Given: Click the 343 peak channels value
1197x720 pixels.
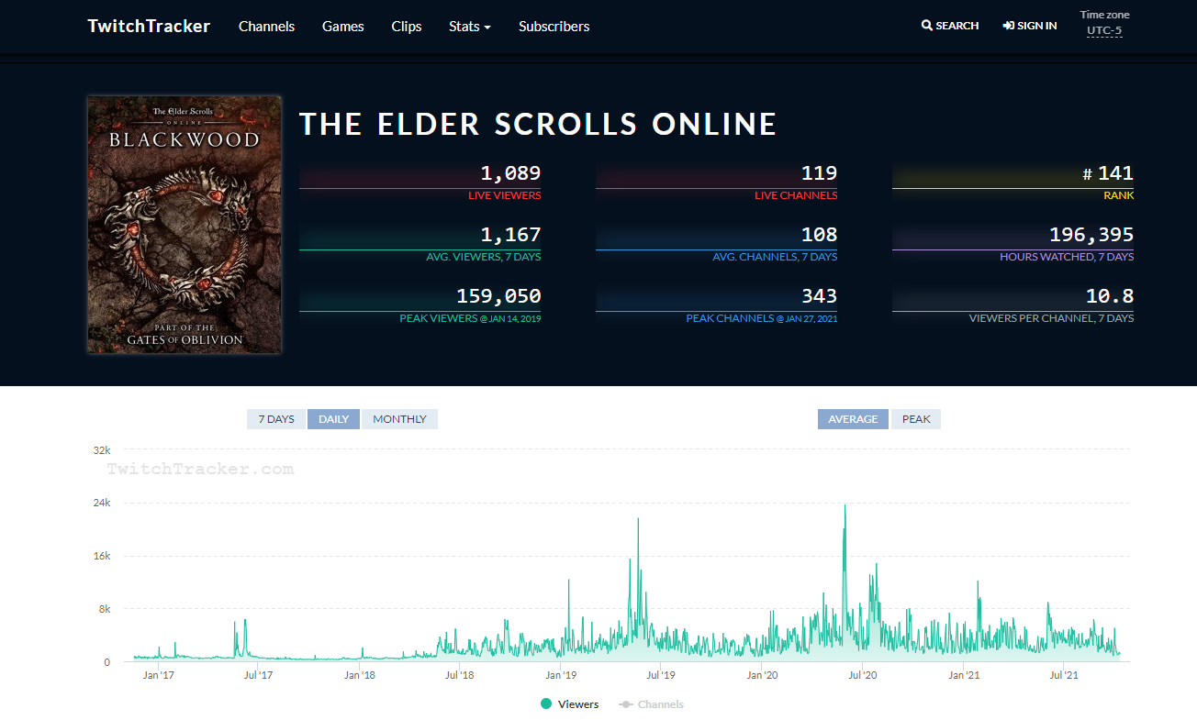Looking at the screenshot, I should 819,295.
